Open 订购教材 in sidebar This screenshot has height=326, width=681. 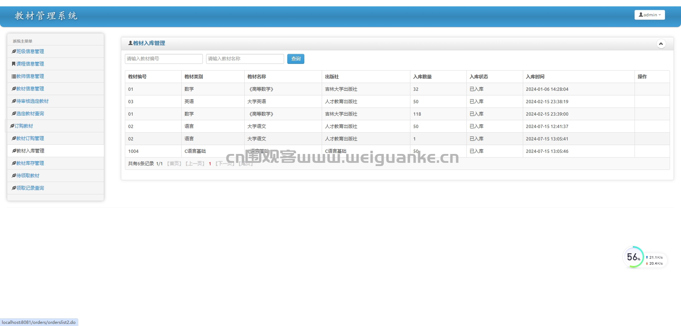[24, 126]
